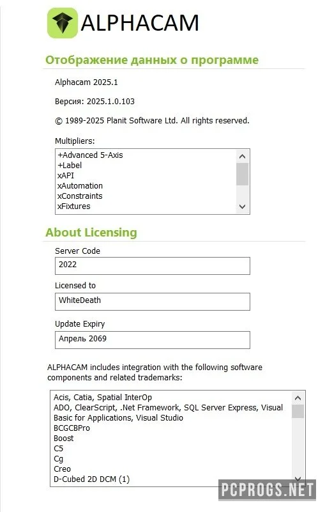Select the xConstraints multiplier entry
The height and width of the screenshot is (512, 325).
(x=80, y=196)
